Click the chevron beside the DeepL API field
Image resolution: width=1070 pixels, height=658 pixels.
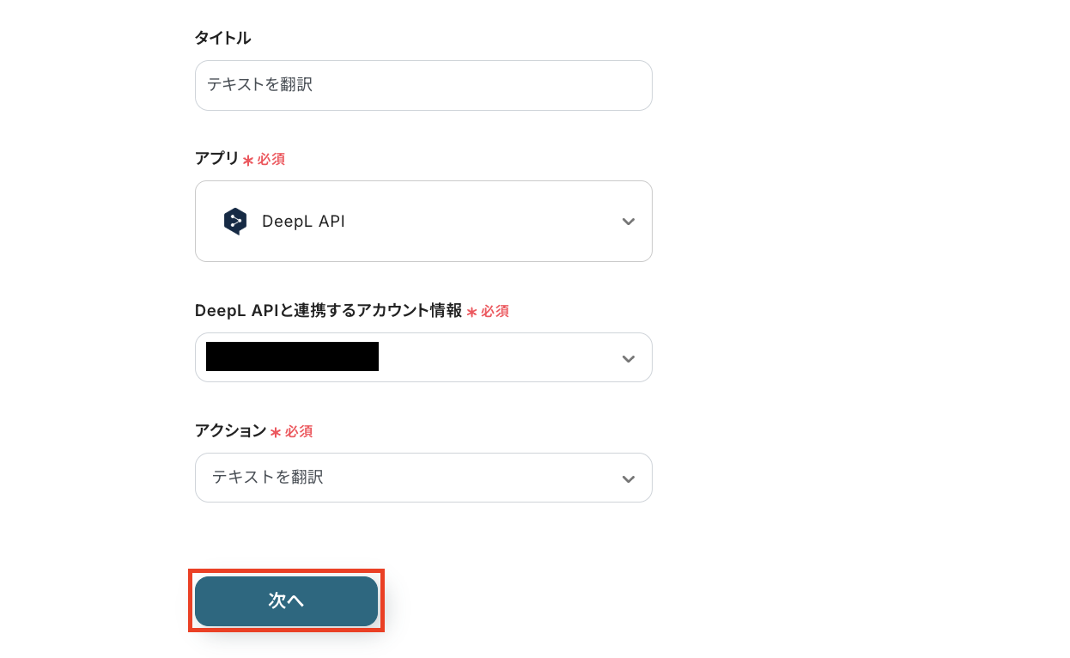[x=628, y=221]
